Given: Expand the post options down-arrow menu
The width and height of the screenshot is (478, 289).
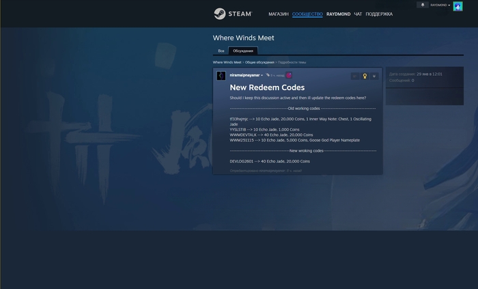Looking at the screenshot, I should click(x=374, y=76).
